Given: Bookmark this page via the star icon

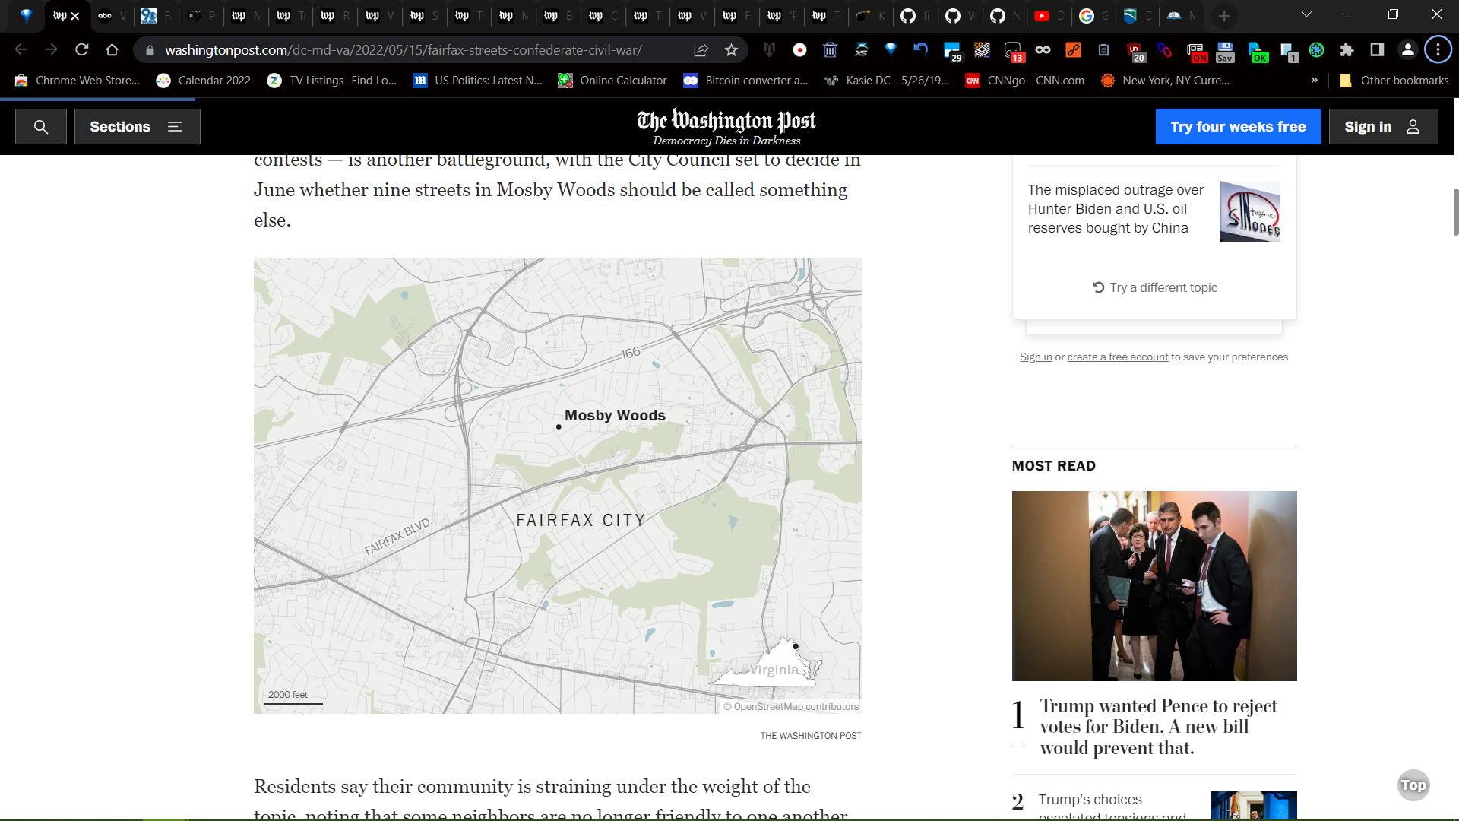Looking at the screenshot, I should tap(731, 50).
